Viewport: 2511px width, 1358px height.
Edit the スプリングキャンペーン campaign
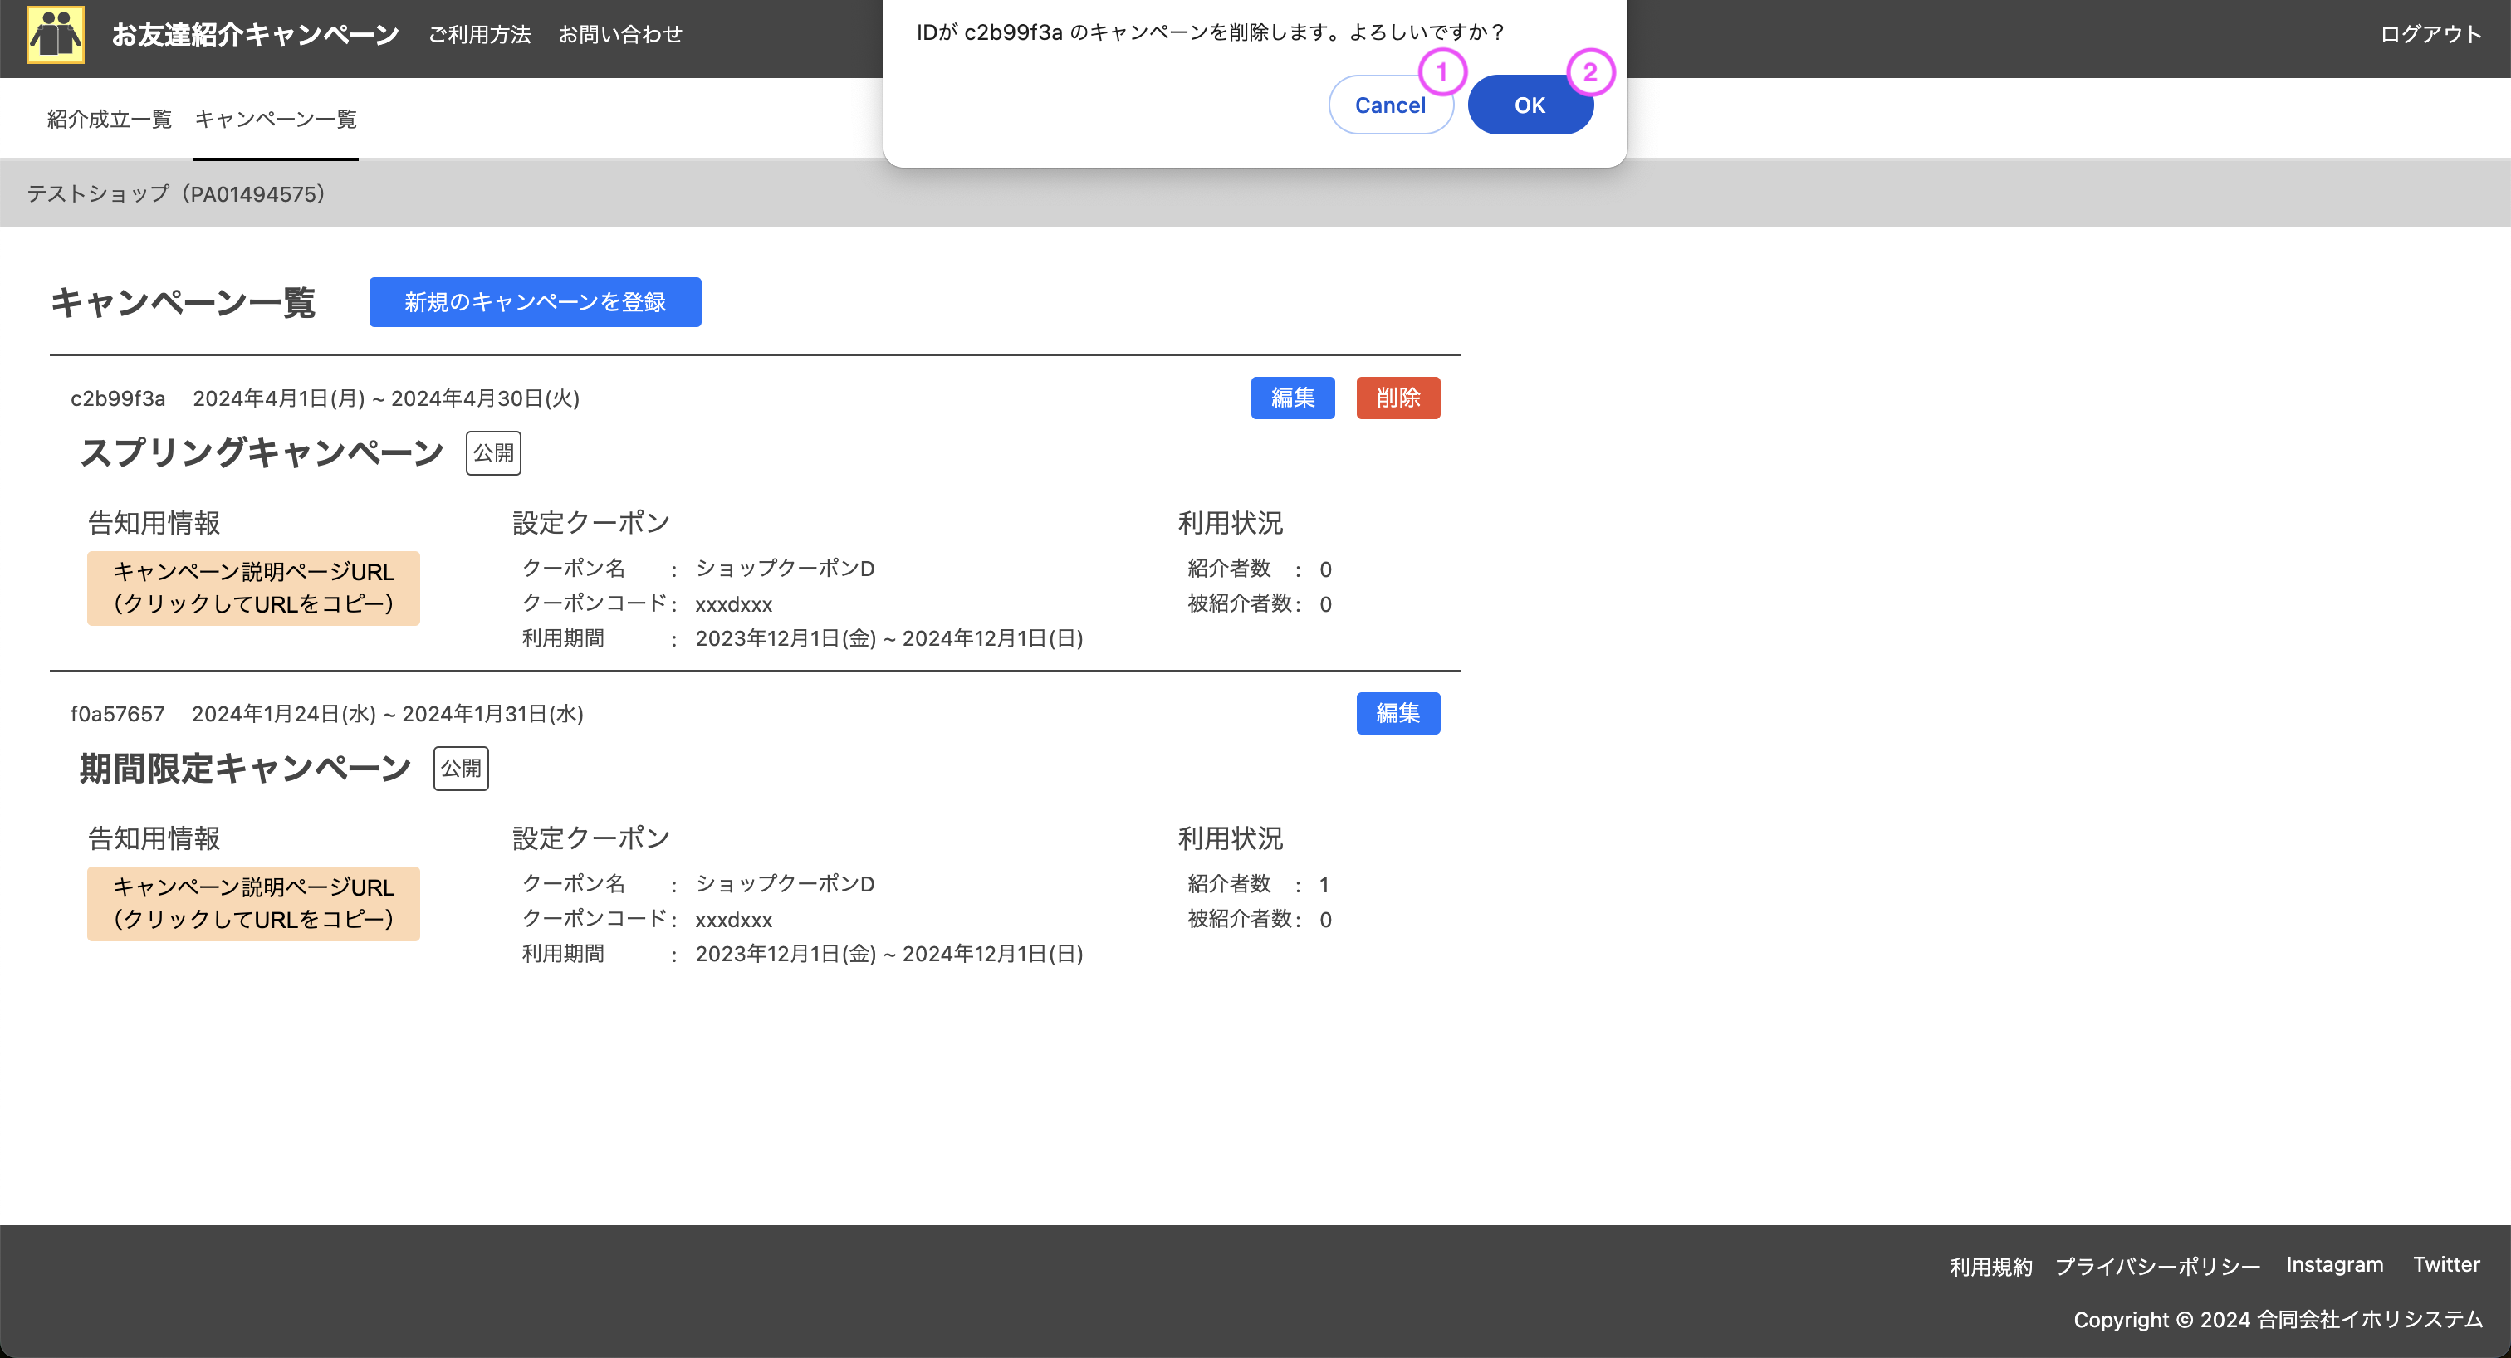tap(1293, 398)
